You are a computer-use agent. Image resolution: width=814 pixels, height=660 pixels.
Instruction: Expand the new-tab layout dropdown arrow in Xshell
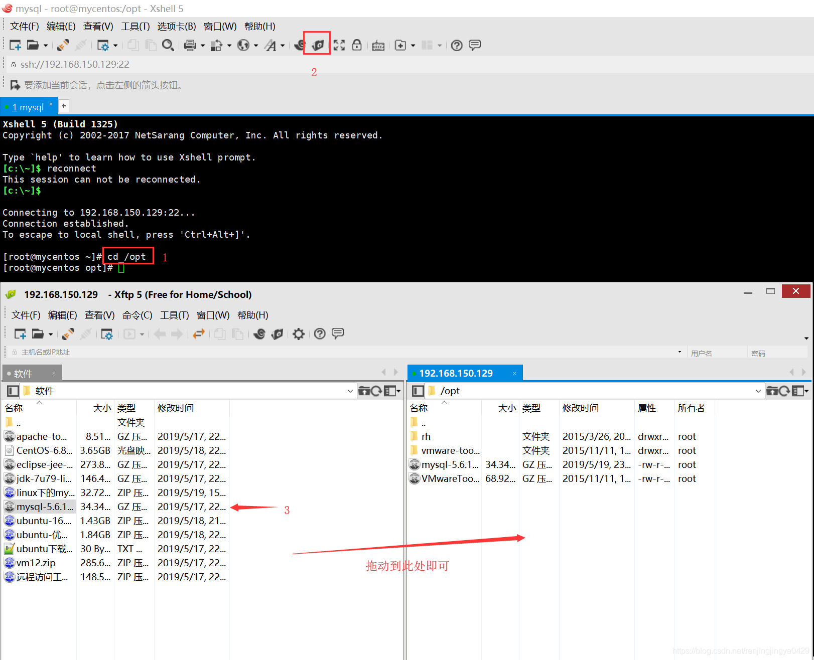(413, 46)
